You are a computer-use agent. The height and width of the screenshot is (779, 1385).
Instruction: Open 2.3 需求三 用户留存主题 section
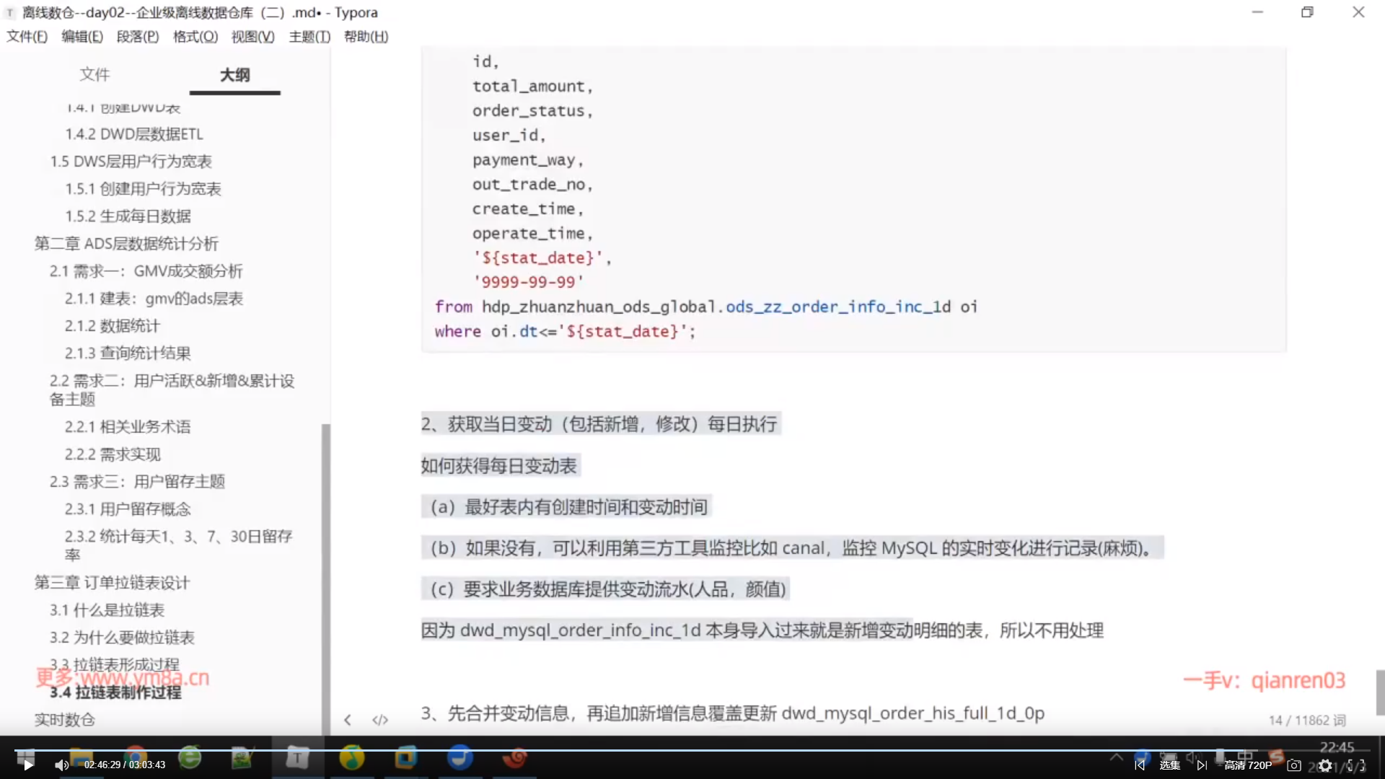pyautogui.click(x=137, y=482)
